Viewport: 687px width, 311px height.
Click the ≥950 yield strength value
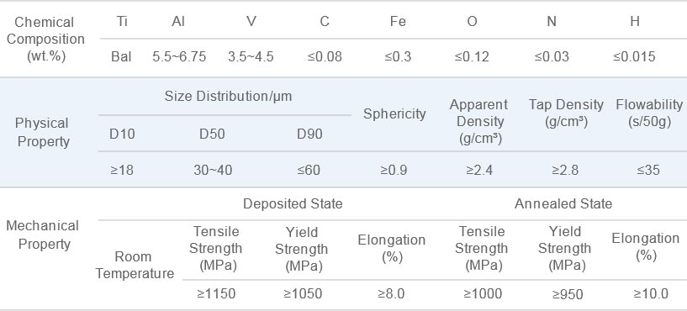(x=568, y=294)
